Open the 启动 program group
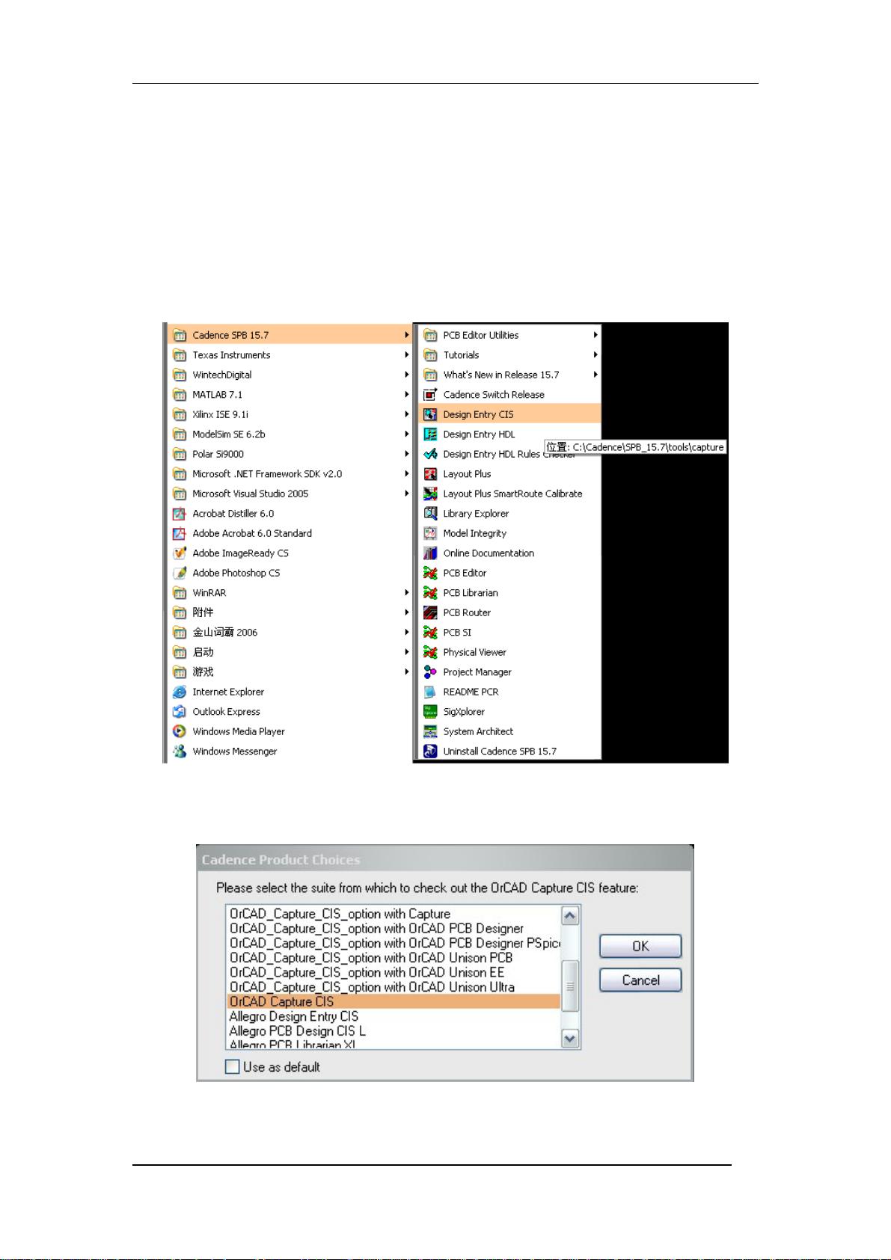The height and width of the screenshot is (1260, 891). tap(290, 652)
